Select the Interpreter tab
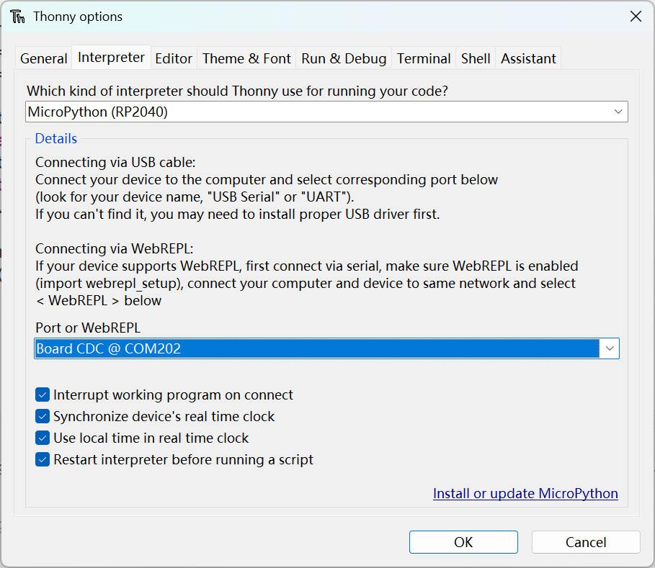 [111, 57]
